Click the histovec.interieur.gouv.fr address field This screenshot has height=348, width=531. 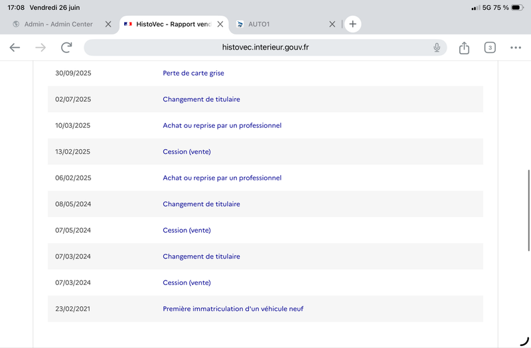click(x=265, y=47)
